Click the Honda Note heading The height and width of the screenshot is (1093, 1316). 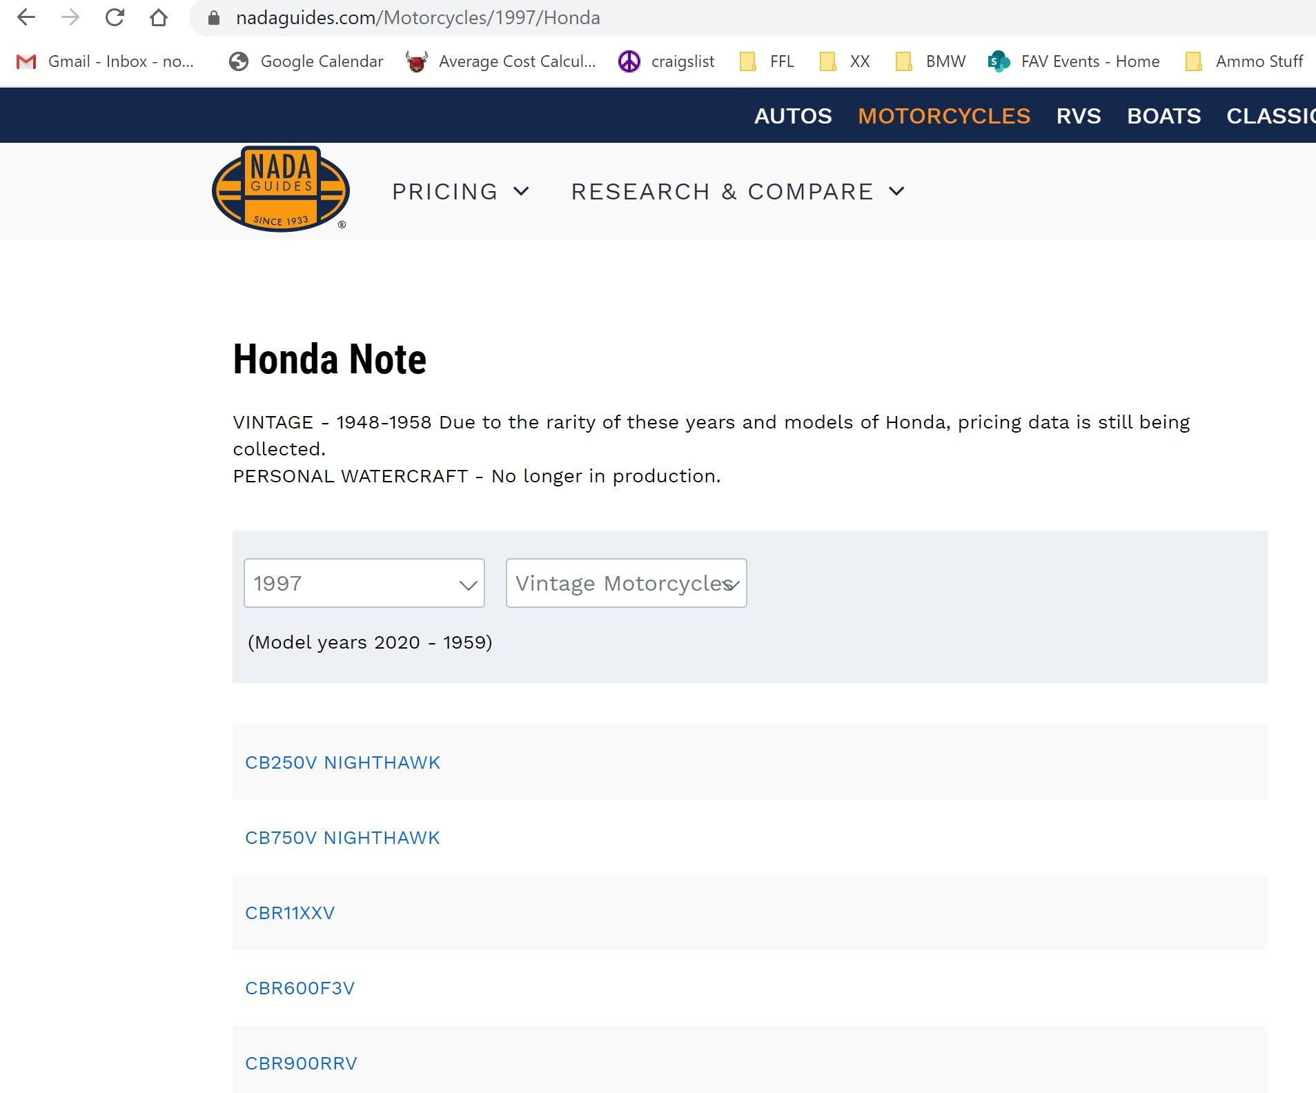tap(330, 360)
